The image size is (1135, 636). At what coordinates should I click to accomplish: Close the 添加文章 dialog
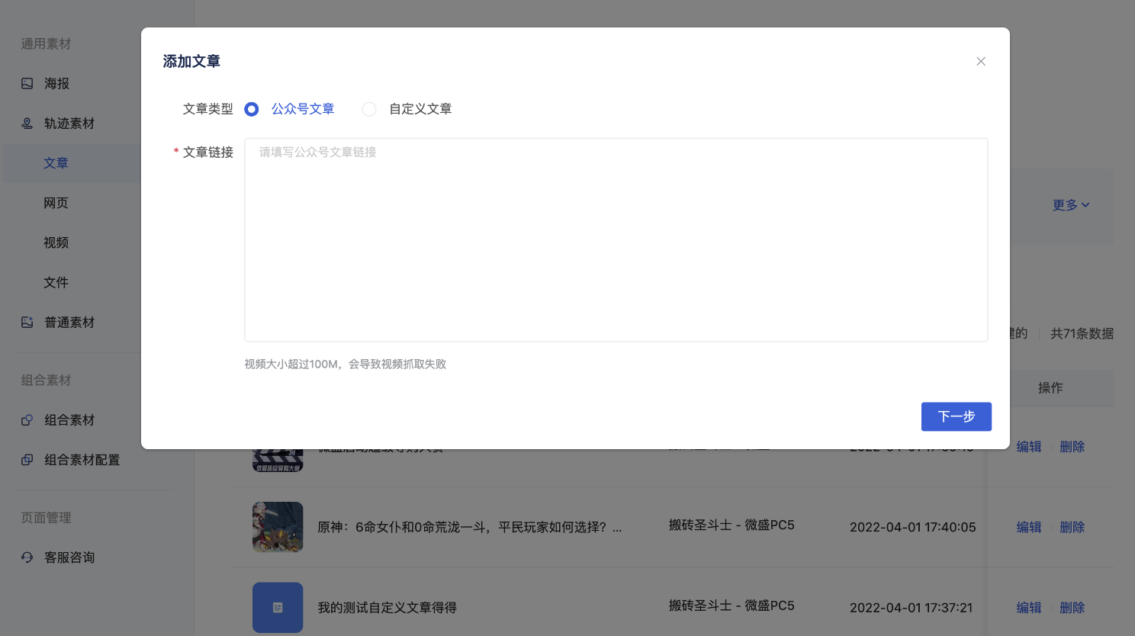coord(981,61)
